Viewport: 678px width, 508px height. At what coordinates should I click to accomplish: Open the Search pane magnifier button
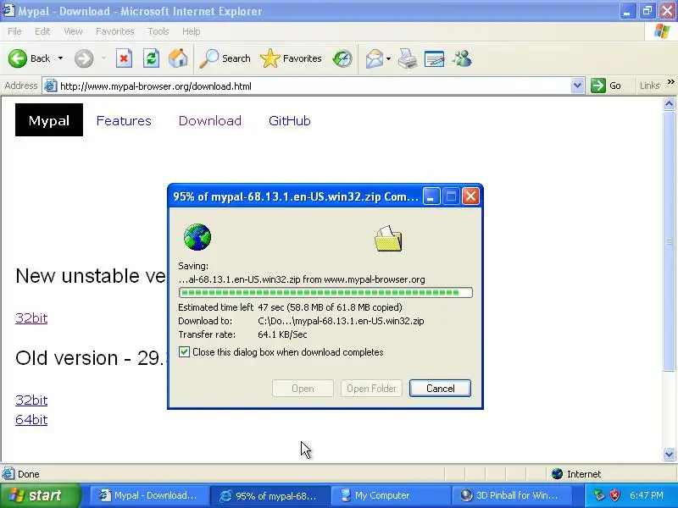click(225, 58)
